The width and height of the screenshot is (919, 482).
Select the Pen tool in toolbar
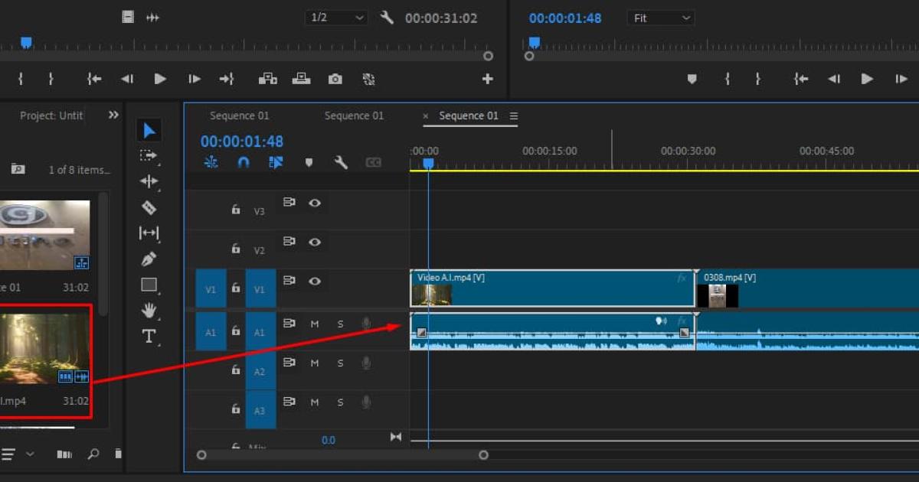(x=149, y=259)
